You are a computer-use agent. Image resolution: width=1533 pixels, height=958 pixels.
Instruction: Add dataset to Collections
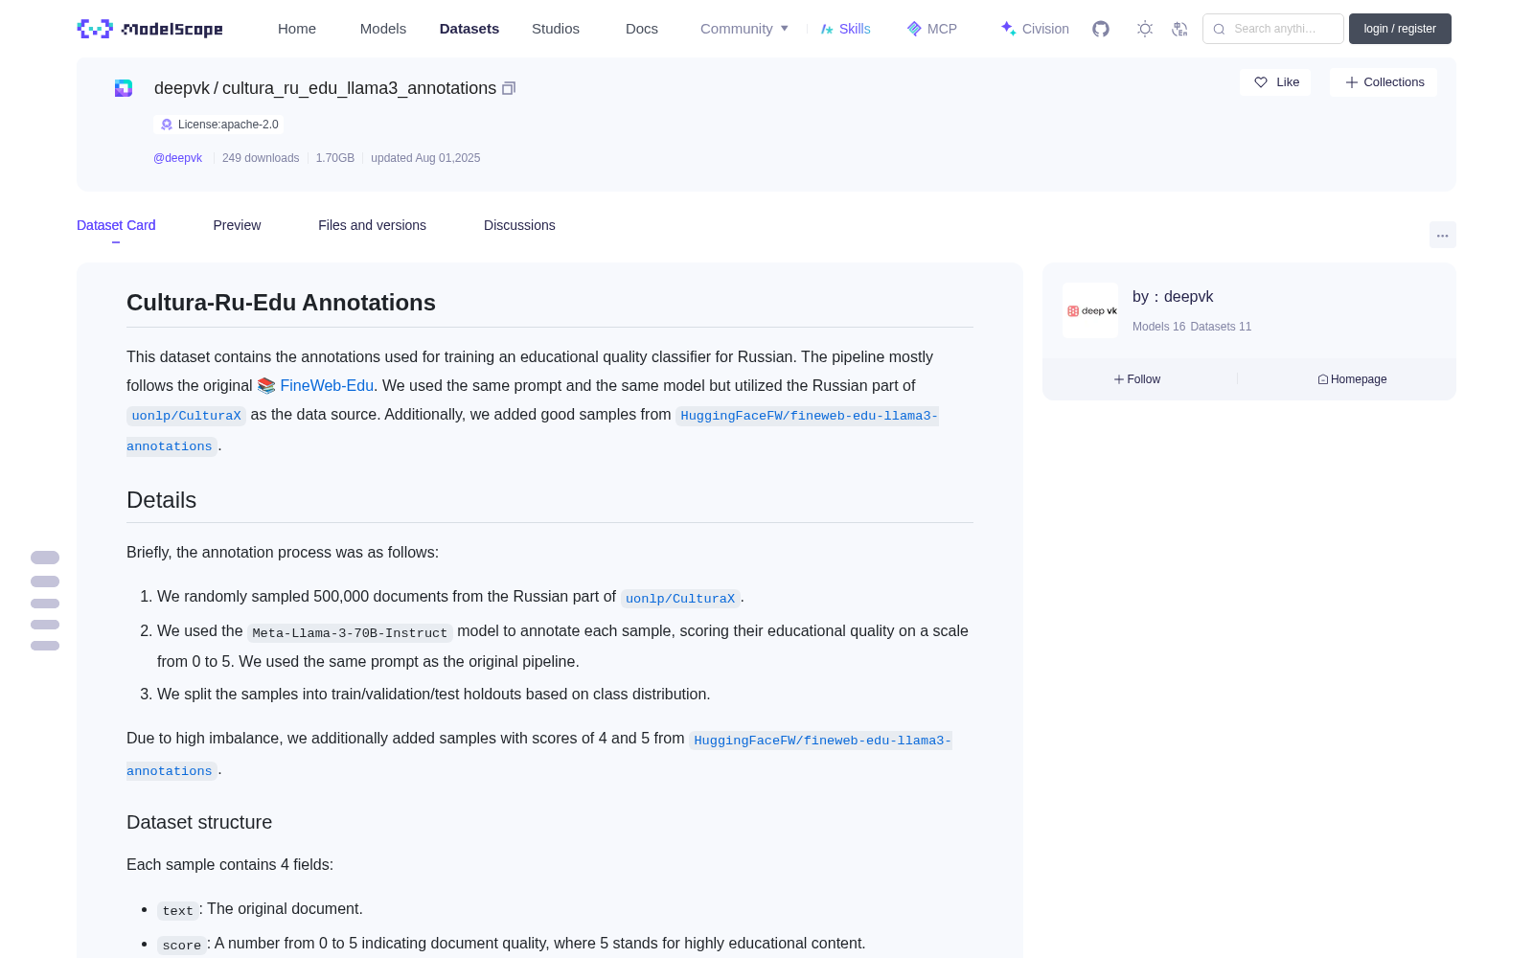1384,82
